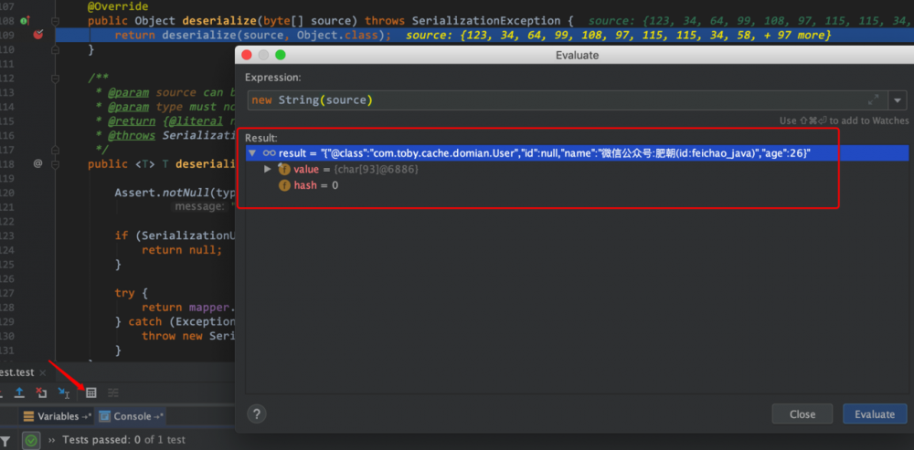This screenshot has width=914, height=450.
Task: Click the field icon beside value
Action: tap(284, 170)
